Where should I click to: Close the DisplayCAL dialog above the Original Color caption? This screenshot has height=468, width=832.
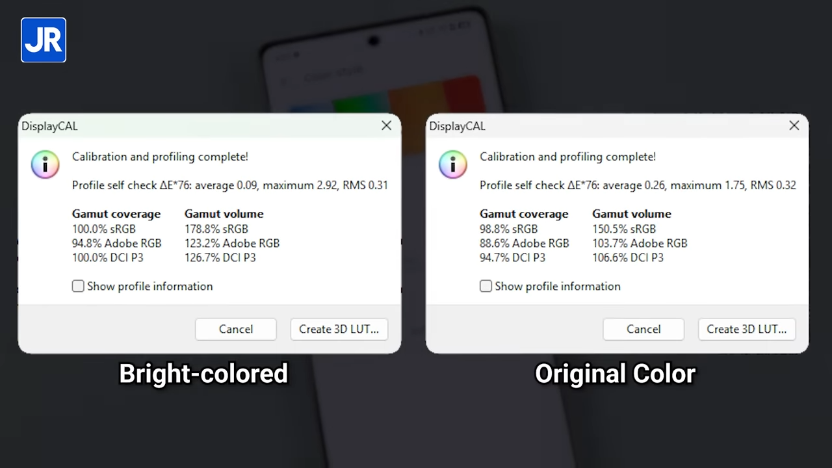pos(794,125)
